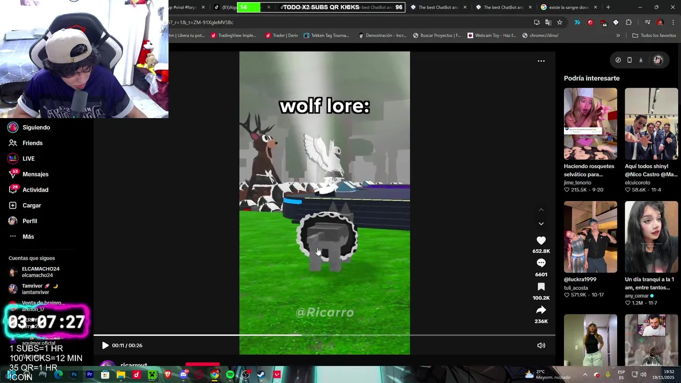The height and width of the screenshot is (383, 681).
Task: Open any_cemar 'Un día tranqui' thumbnail
Action: click(651, 237)
